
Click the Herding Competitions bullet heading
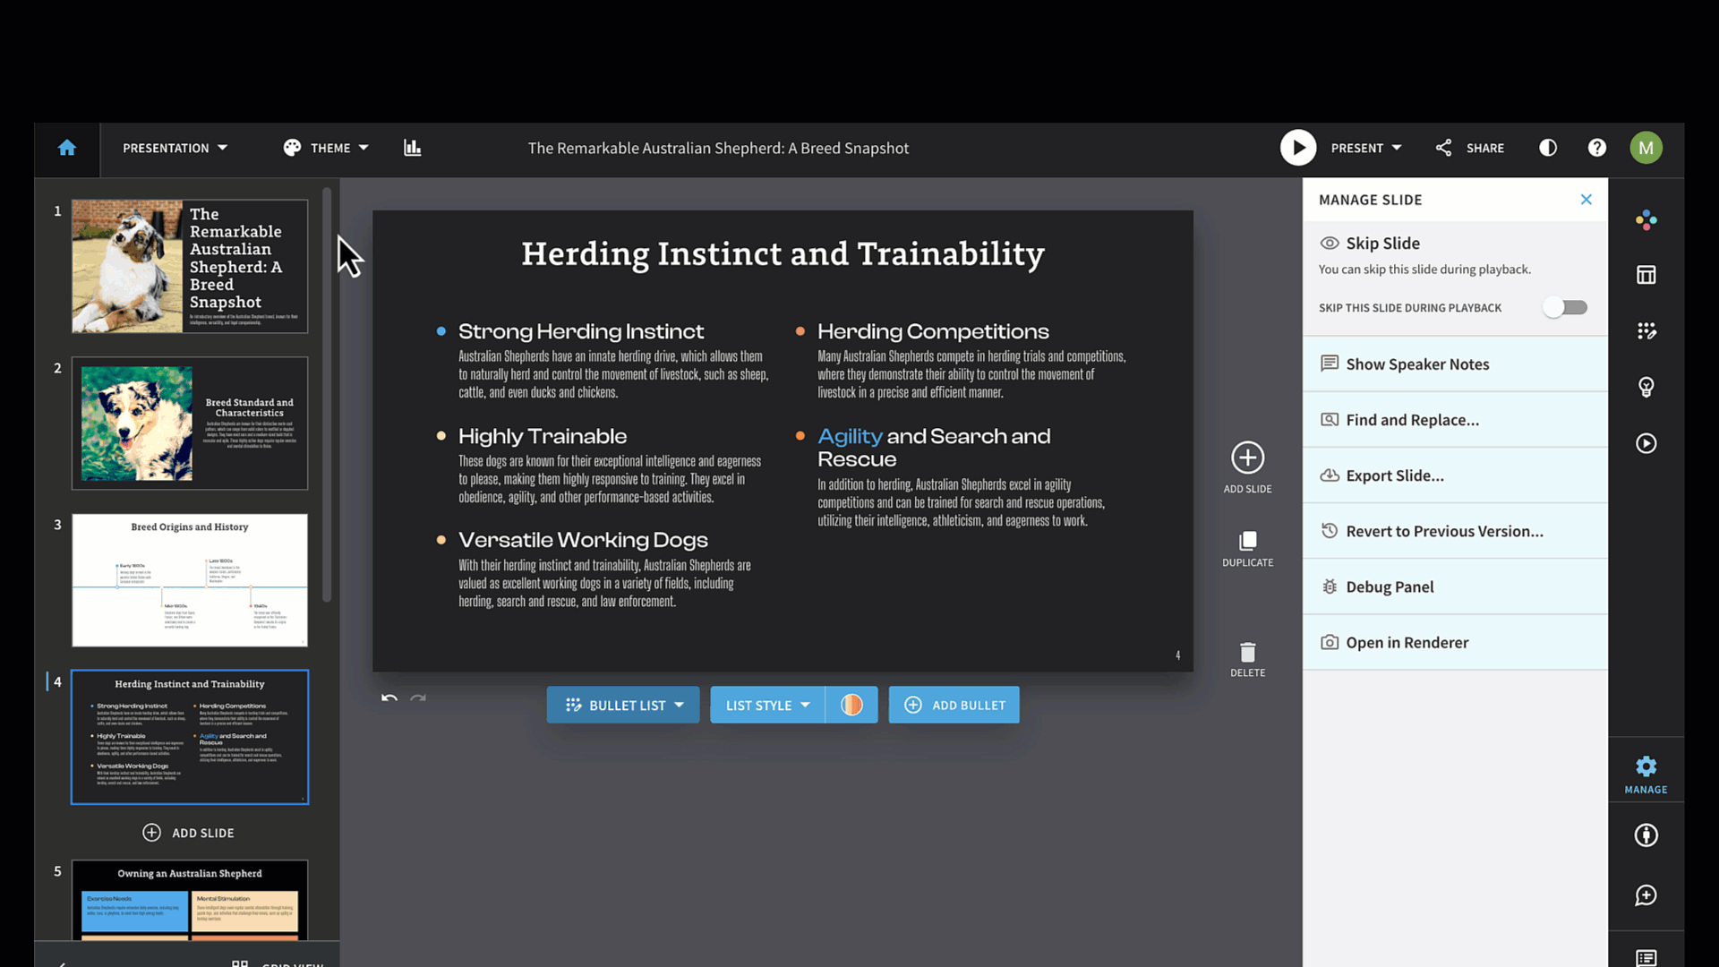click(x=933, y=331)
